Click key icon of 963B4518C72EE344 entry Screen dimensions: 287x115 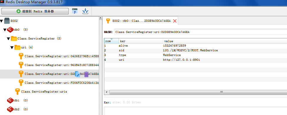(21, 65)
